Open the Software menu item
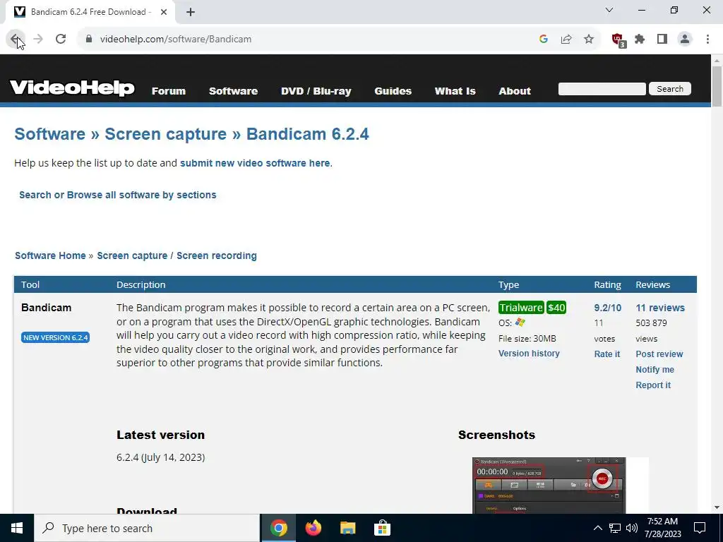The height and width of the screenshot is (542, 723). [x=233, y=91]
